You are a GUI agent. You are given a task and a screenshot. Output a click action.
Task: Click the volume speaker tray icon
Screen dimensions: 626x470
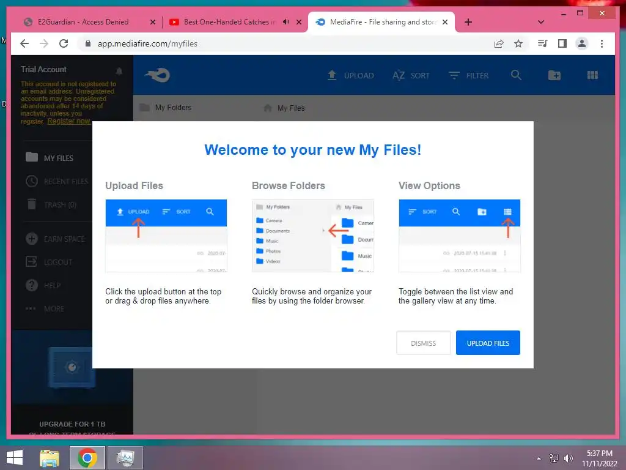[x=568, y=458]
